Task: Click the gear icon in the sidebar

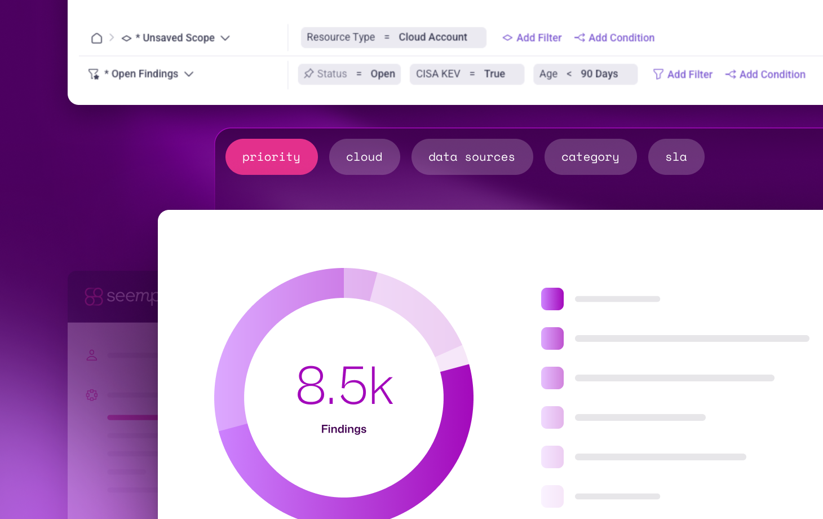Action: (x=92, y=395)
